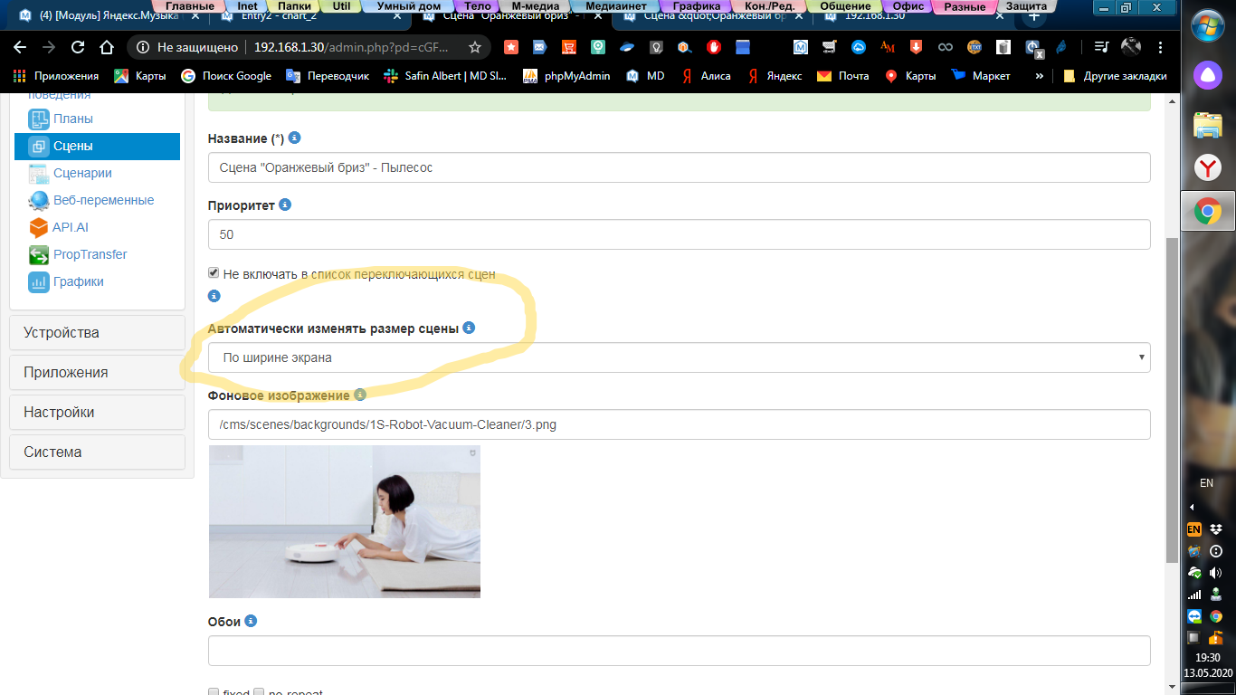Open the Другие закладки folder

pyautogui.click(x=1115, y=76)
